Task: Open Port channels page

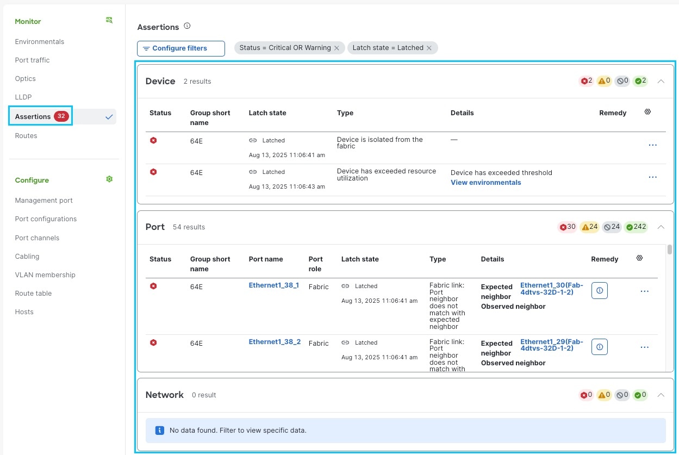Action: coord(37,238)
